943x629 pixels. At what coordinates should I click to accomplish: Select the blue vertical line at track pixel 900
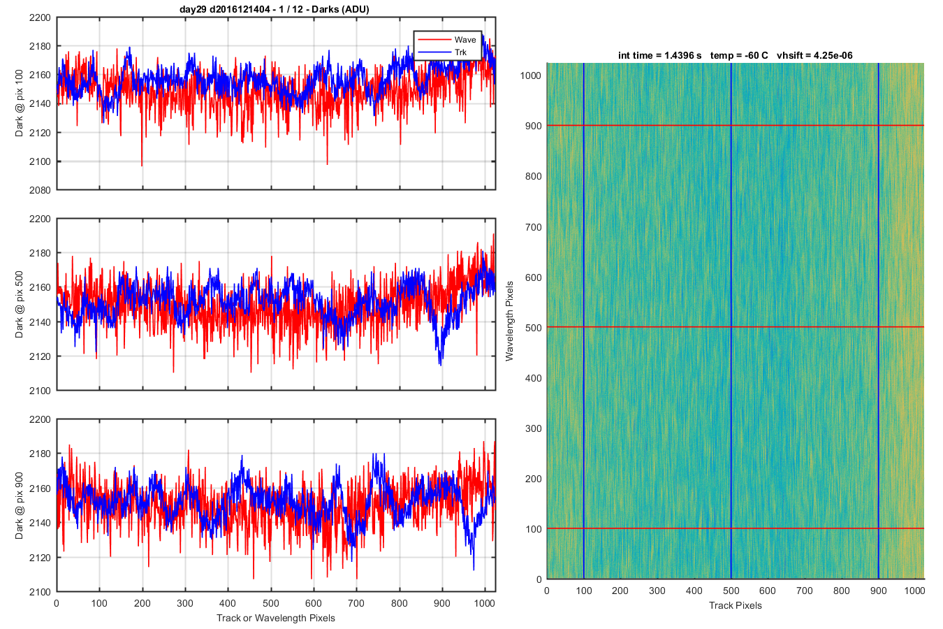pyautogui.click(x=878, y=321)
